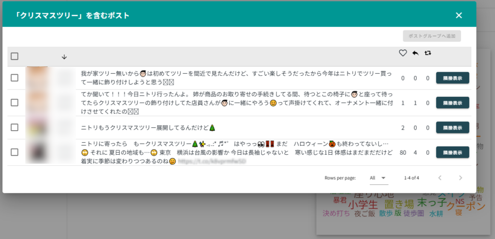The width and height of the screenshot is (495, 239).
Task: Tick the checkbox for ニトリもうクリスマスツリー post
Action: click(15, 128)
